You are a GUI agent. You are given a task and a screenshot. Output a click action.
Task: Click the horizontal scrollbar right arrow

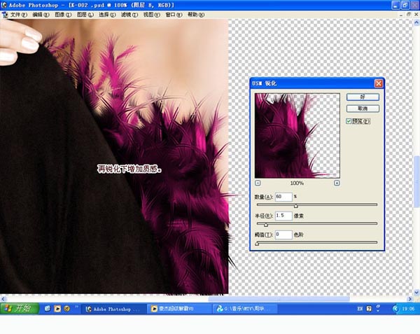point(410,299)
